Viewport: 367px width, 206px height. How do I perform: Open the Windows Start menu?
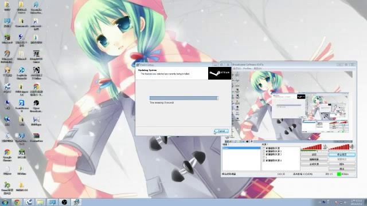coord(5,202)
